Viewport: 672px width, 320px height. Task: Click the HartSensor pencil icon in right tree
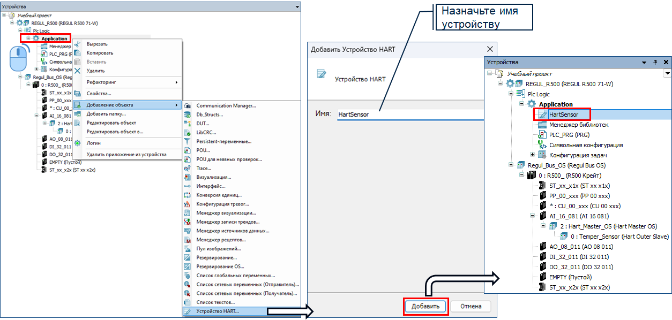(x=542, y=115)
